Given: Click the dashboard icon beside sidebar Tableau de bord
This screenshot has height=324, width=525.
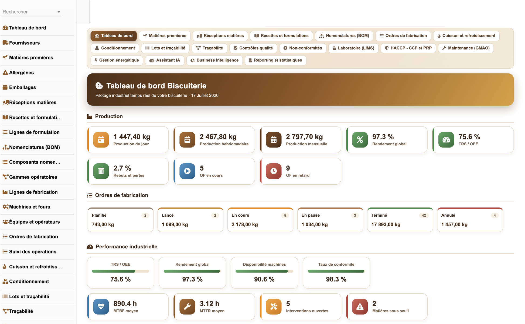Looking at the screenshot, I should (x=5, y=28).
